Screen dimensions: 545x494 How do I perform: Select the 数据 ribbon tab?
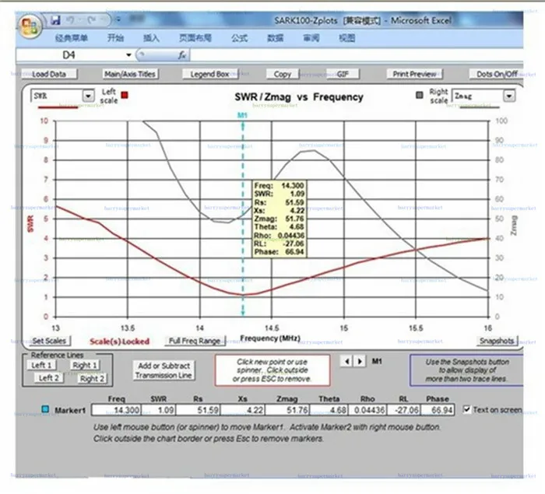point(276,38)
